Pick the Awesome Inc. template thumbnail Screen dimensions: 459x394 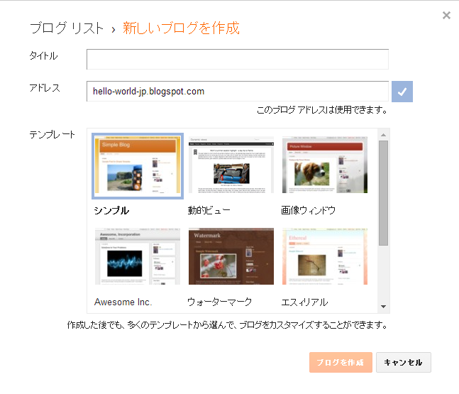pos(138,256)
